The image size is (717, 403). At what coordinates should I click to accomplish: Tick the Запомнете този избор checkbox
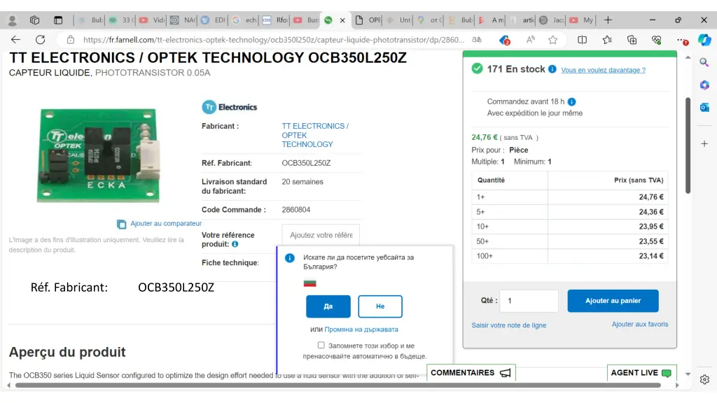[321, 346]
